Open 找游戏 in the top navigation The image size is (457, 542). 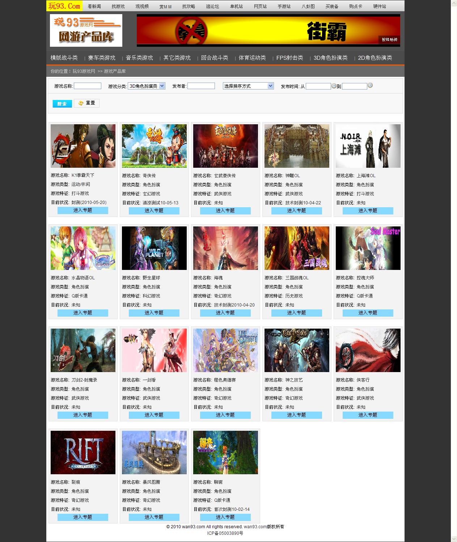pos(118,7)
